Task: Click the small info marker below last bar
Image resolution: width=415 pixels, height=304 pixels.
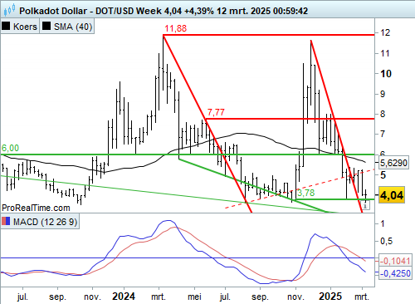Action: 366,205
